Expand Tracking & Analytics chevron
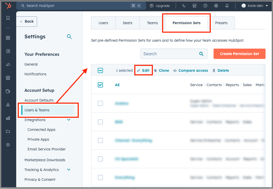The width and height of the screenshot is (273, 189). point(69,170)
